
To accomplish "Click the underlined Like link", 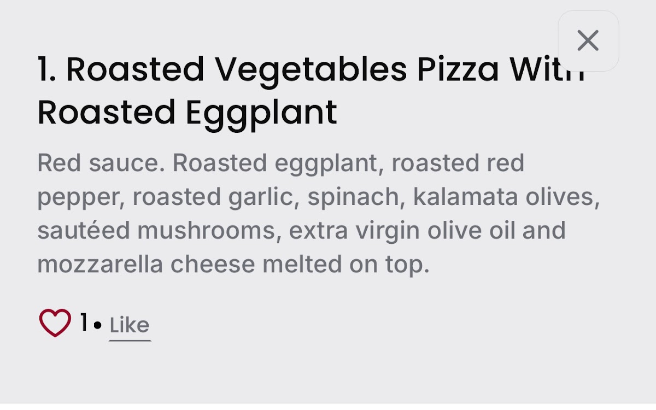I will click(129, 324).
